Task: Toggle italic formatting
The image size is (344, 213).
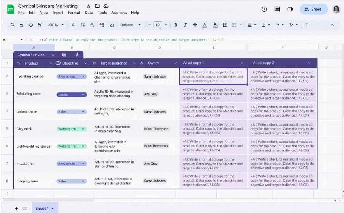Action: (185, 25)
